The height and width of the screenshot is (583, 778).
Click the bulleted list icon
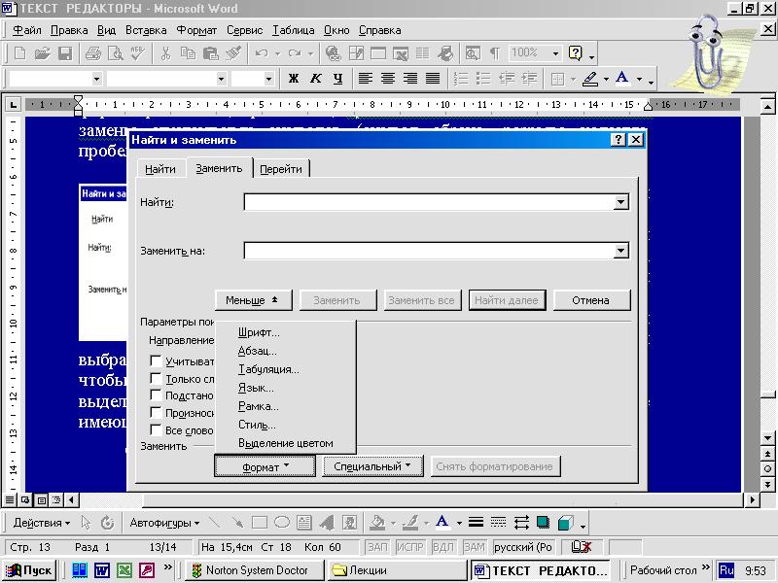pyautogui.click(x=483, y=79)
